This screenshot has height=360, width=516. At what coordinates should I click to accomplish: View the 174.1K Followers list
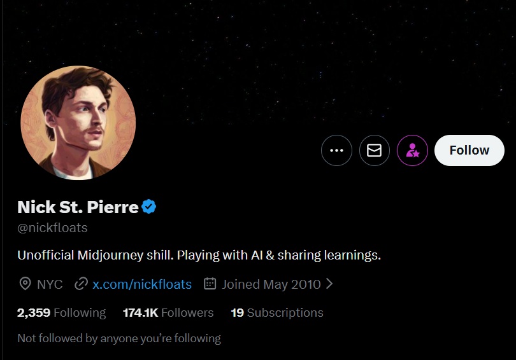click(168, 312)
